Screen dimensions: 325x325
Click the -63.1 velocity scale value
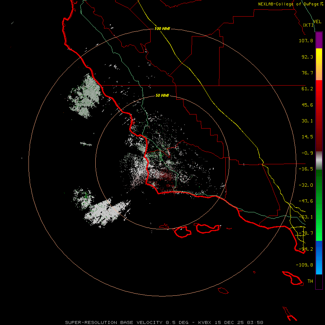(x=306, y=217)
